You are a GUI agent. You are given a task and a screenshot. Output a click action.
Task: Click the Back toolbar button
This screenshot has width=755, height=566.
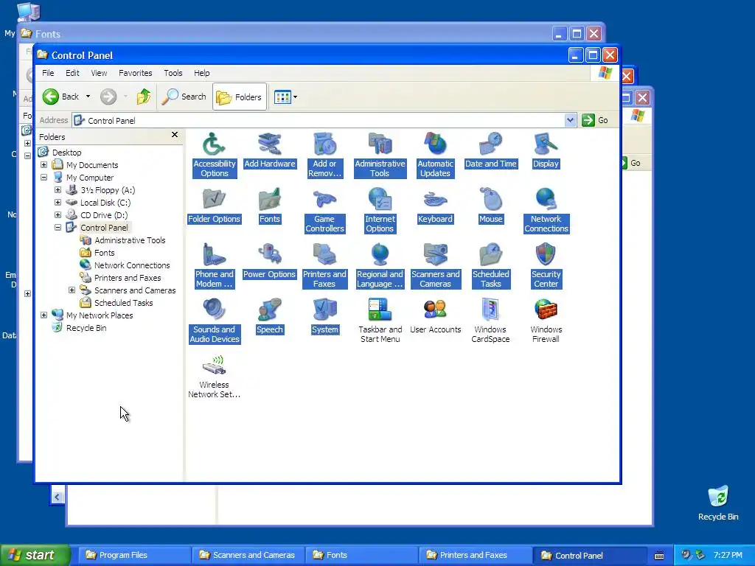click(61, 97)
